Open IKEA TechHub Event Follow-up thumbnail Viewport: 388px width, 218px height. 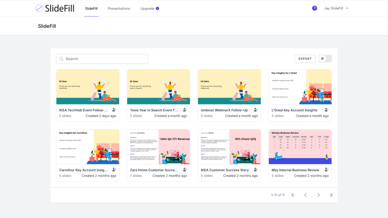point(88,87)
